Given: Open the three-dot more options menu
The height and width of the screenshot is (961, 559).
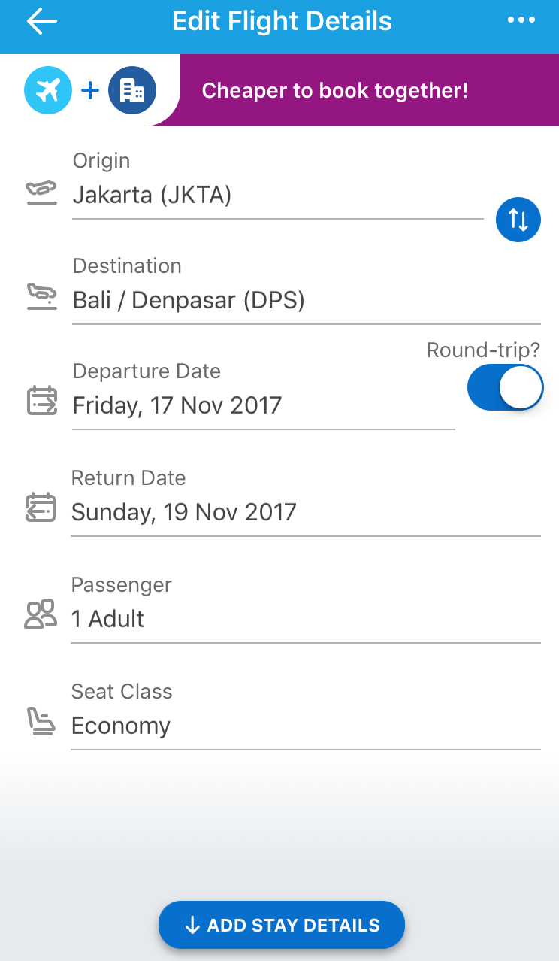Looking at the screenshot, I should (521, 21).
